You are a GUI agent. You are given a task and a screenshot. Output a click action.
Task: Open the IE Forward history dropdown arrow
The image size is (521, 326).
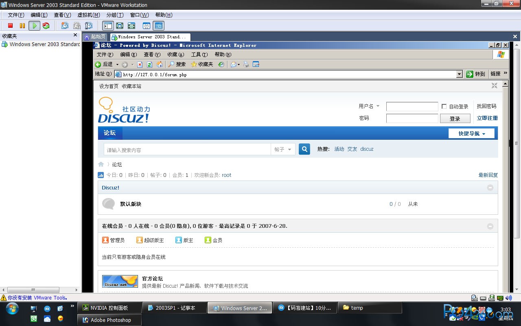[x=132, y=64]
